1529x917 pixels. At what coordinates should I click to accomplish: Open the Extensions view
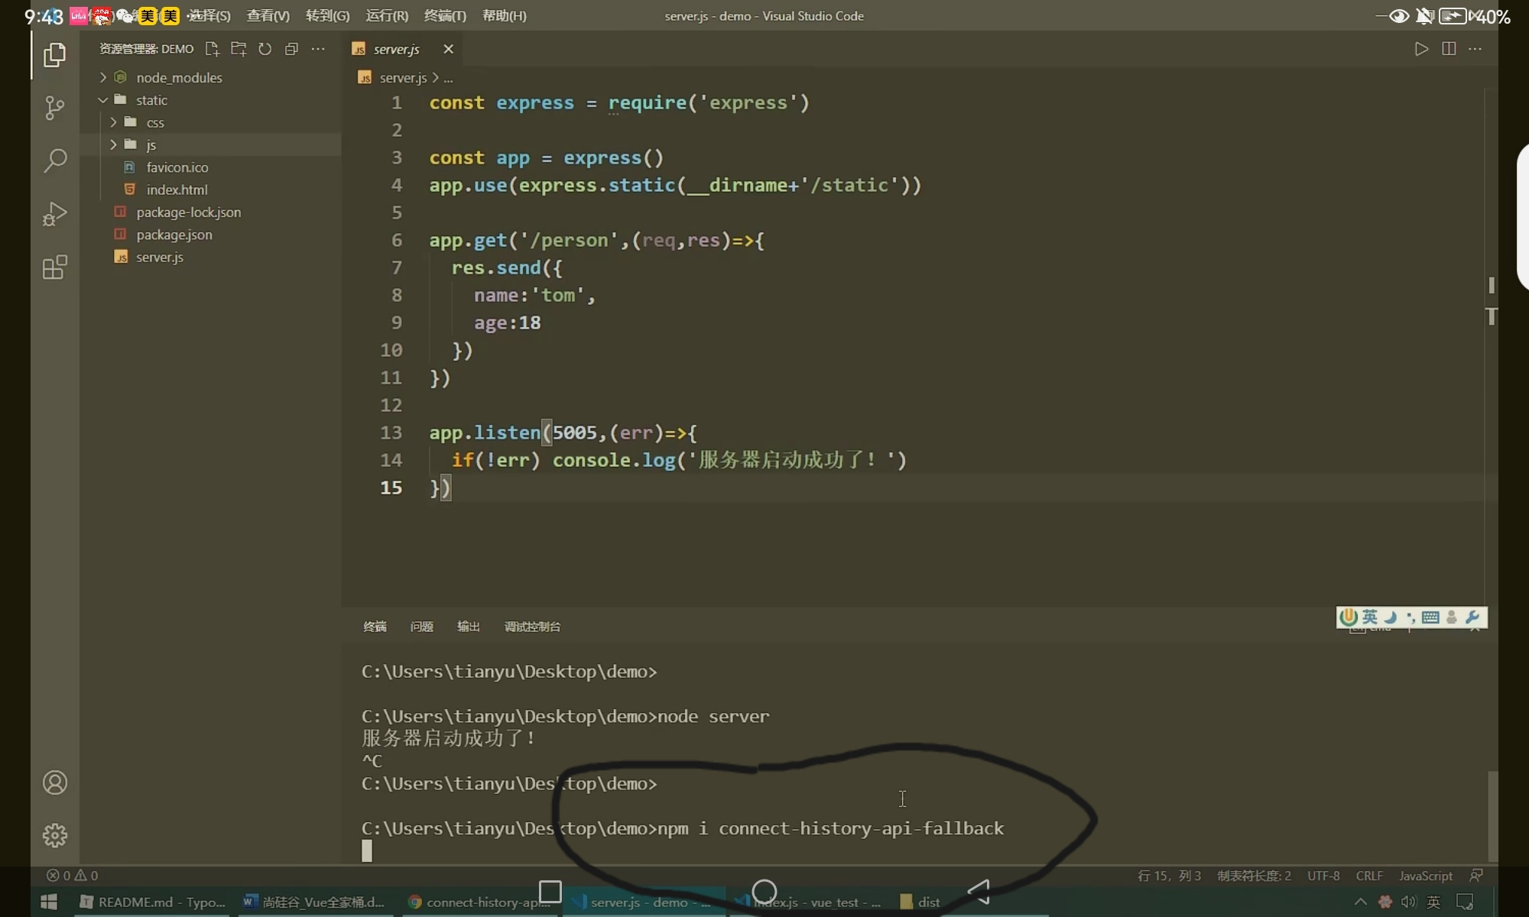54,267
